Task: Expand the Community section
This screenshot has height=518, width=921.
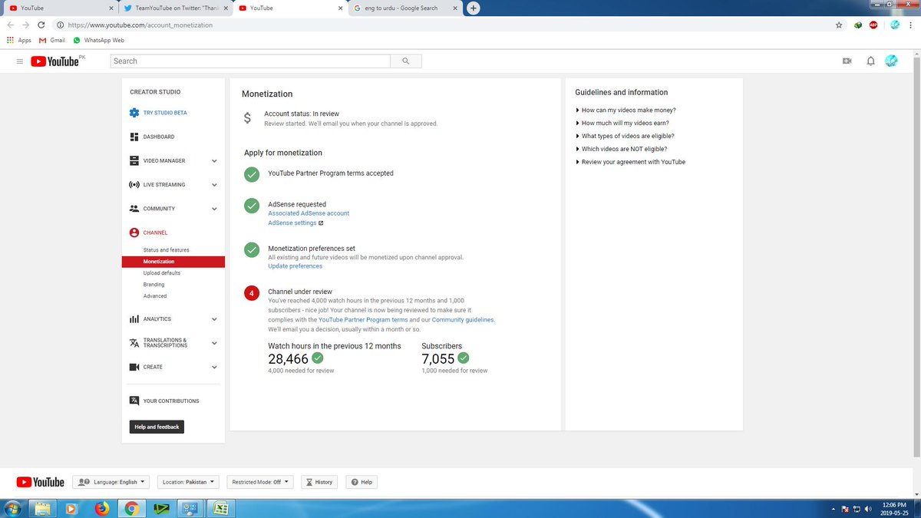Action: click(214, 209)
